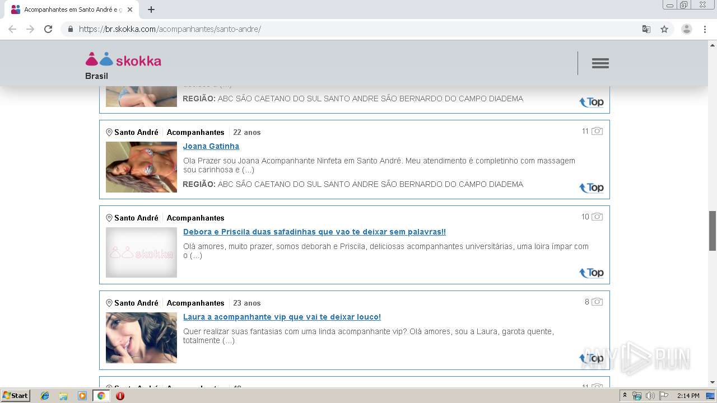Click the camera icon with 11 photos for Joana
The image size is (717, 403).
point(597,131)
